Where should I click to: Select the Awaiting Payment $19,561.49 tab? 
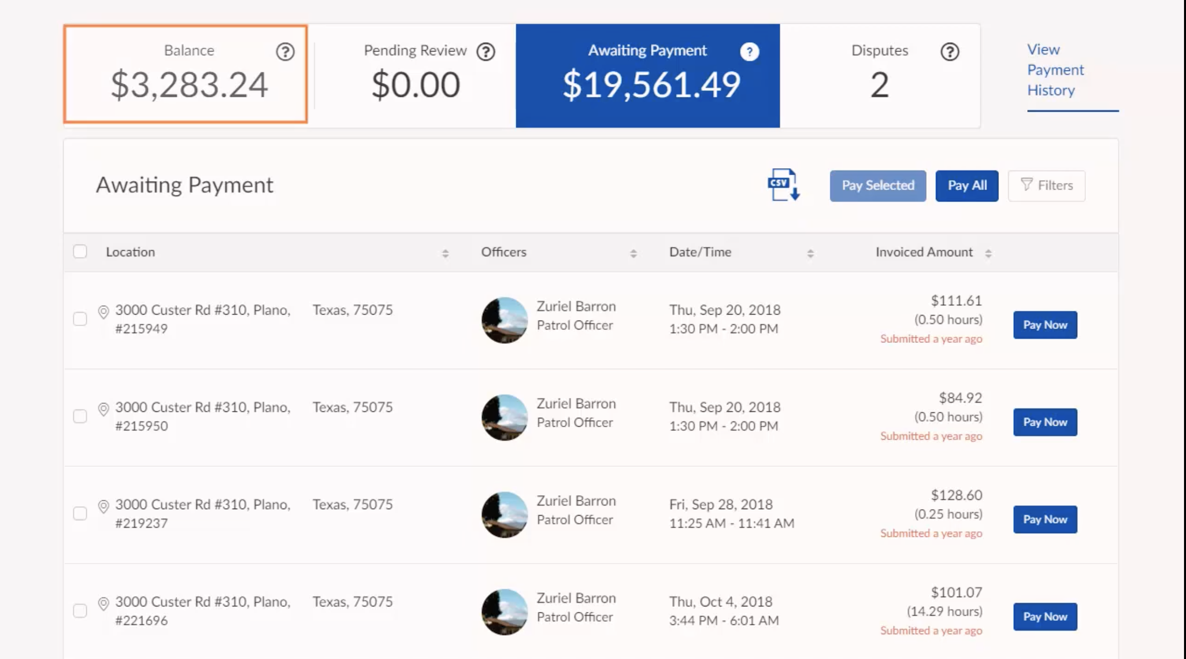tap(648, 75)
